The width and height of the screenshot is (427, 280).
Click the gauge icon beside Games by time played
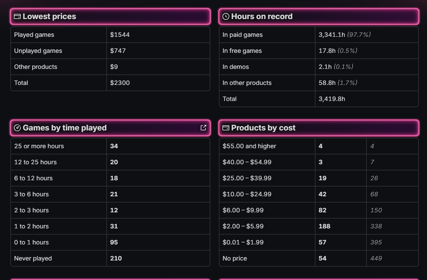[17, 128]
